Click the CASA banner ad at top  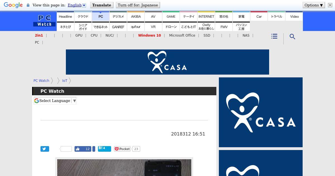tap(167, 62)
